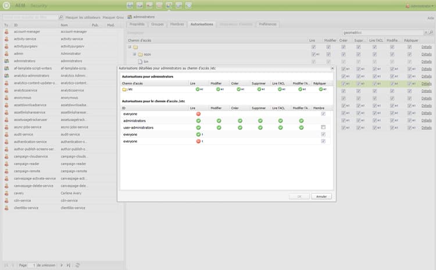The width and height of the screenshot is (436, 270).
Task: Jump to the last page of the user list
Action: [69, 265]
